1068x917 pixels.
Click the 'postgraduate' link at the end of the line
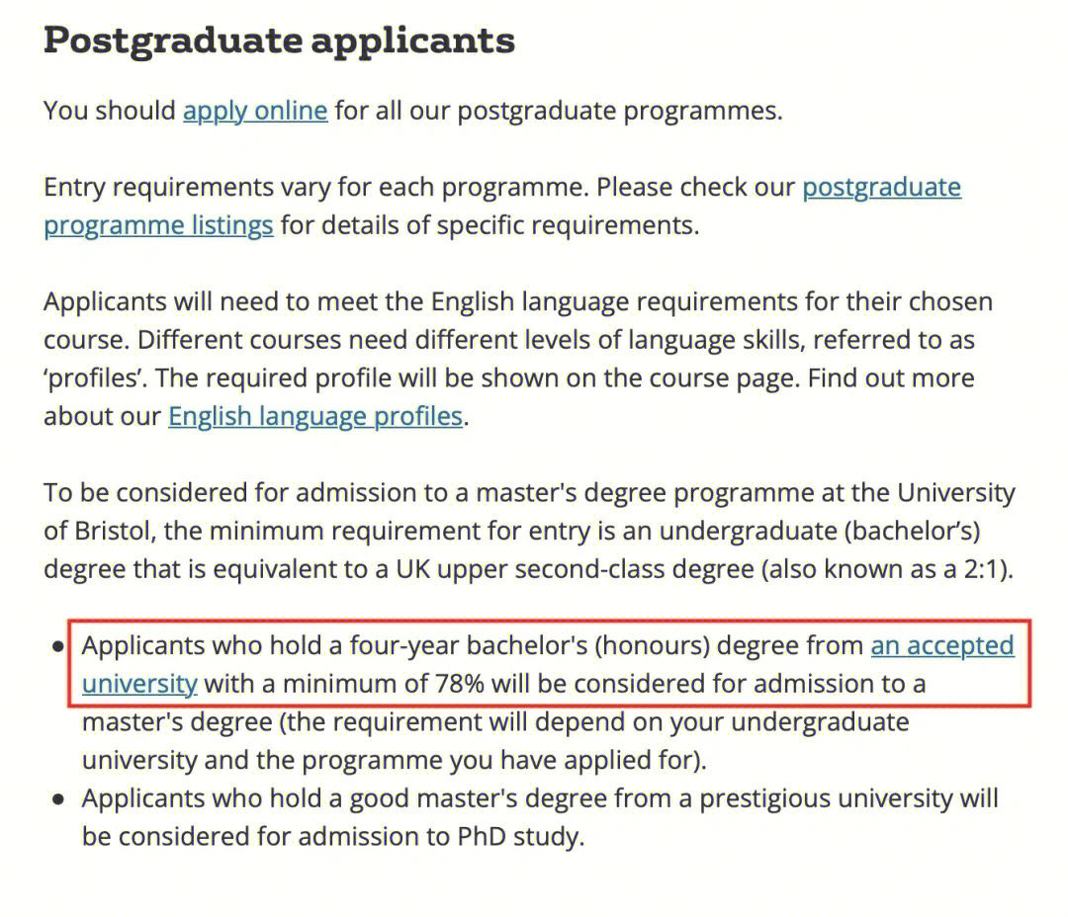(x=881, y=187)
